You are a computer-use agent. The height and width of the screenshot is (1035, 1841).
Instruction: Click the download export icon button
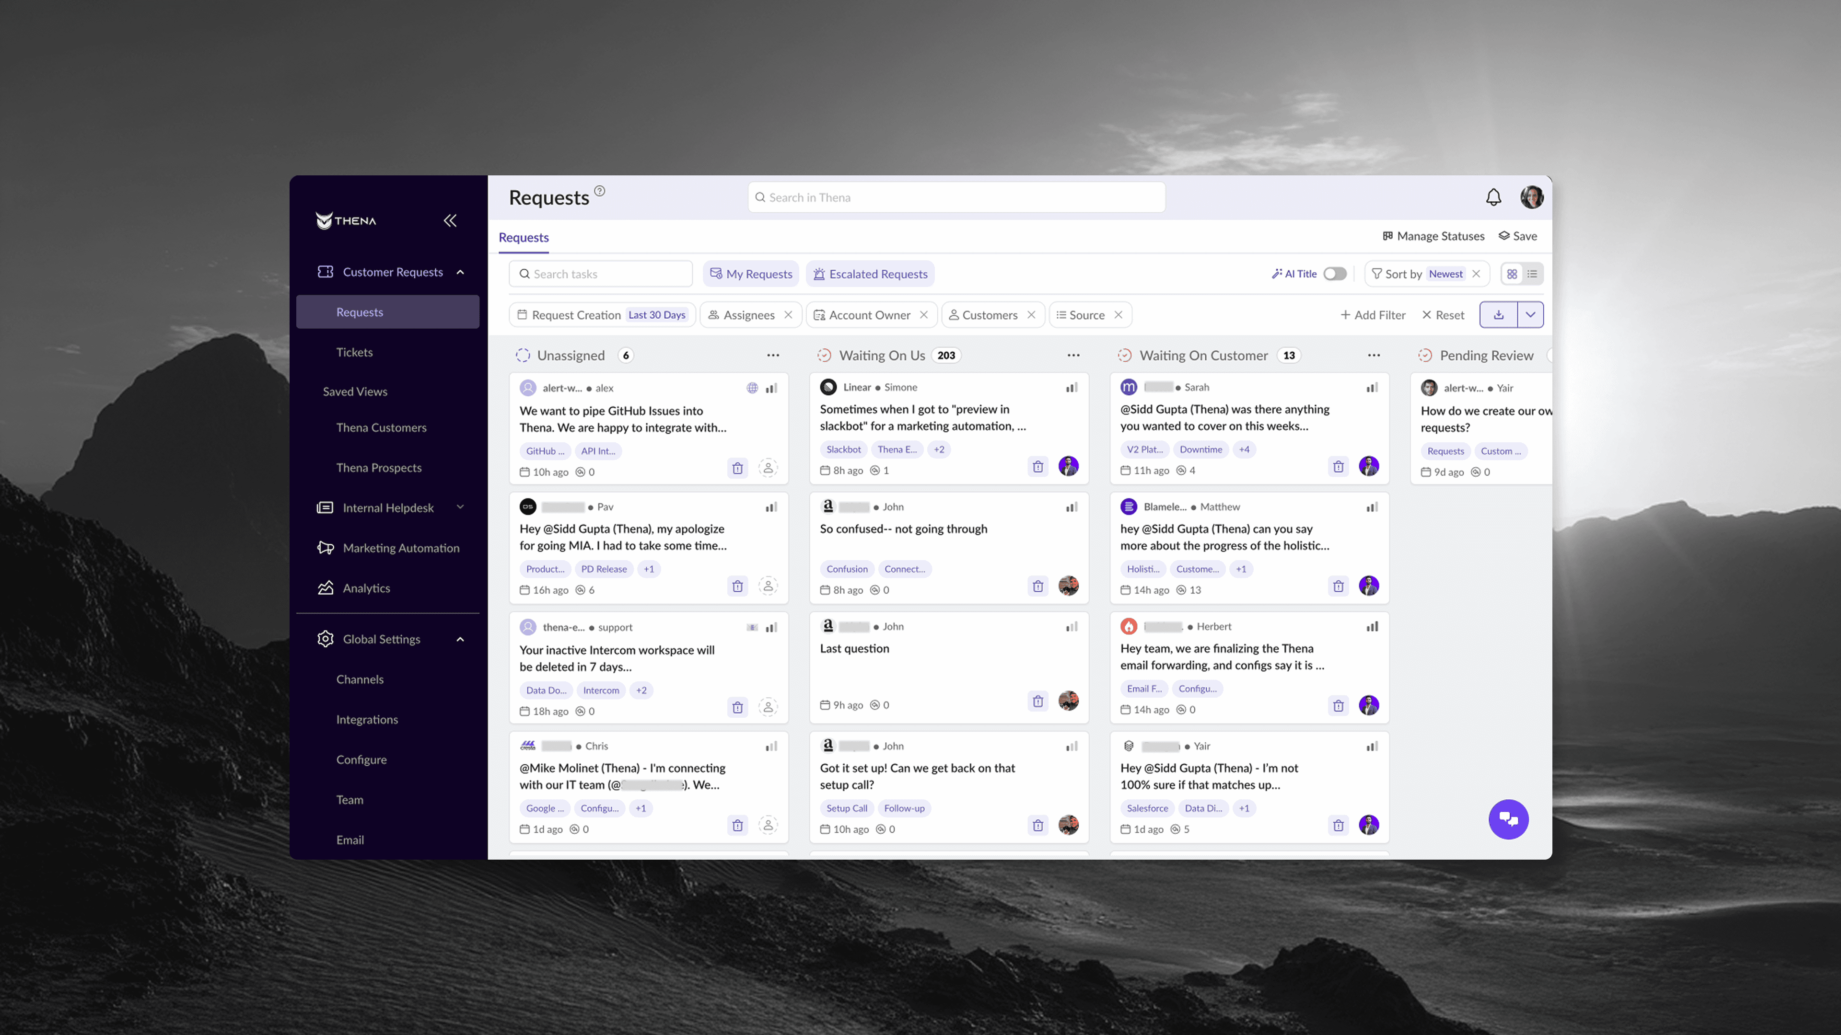(x=1498, y=315)
